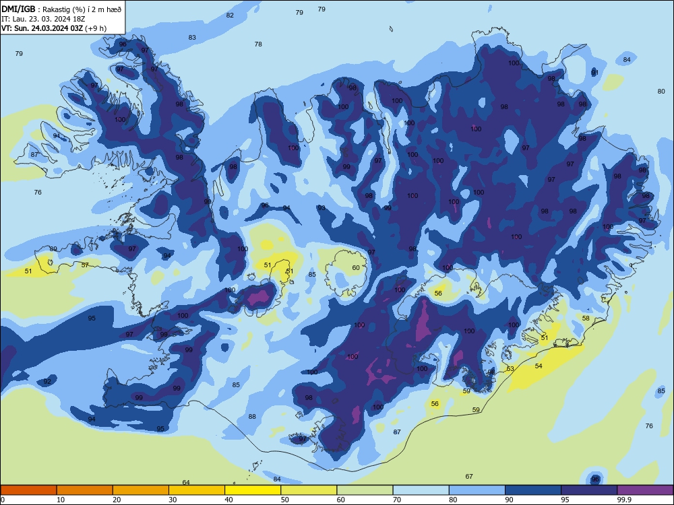Pick the light orange 20–30 legend swatch

click(141, 490)
